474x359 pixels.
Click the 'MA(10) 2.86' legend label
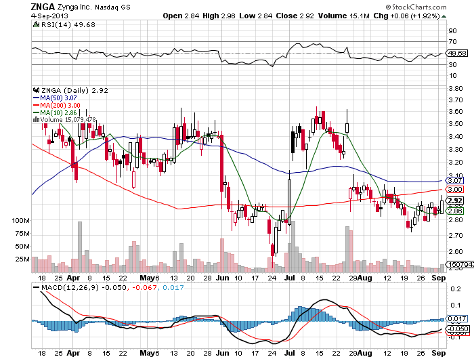(58, 112)
